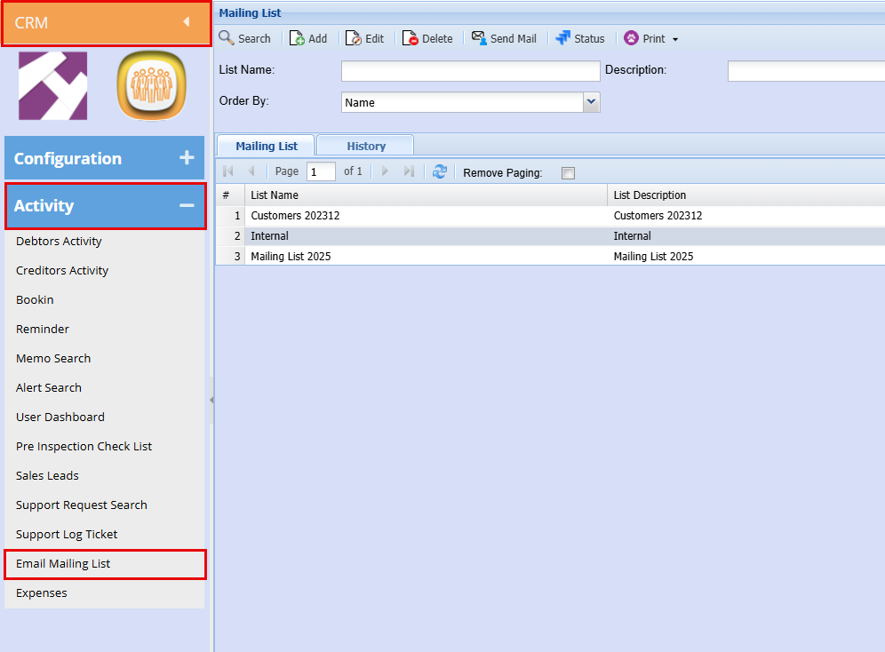Viewport: 885px width, 652px height.
Task: Open the Order By dropdown
Action: click(x=592, y=102)
